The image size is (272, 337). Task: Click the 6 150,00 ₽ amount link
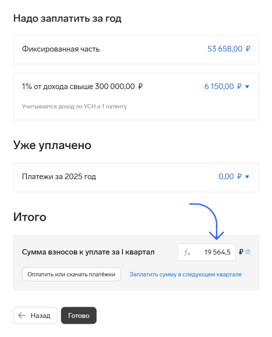click(x=223, y=87)
